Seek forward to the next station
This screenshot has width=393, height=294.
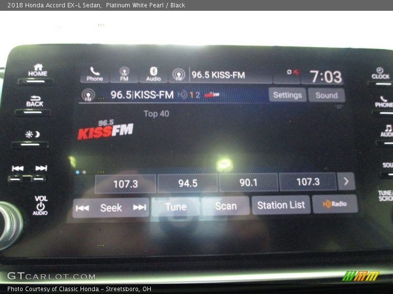point(140,207)
